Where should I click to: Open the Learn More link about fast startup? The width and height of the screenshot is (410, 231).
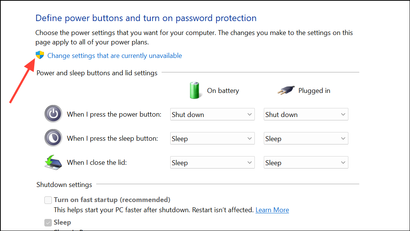point(272,210)
